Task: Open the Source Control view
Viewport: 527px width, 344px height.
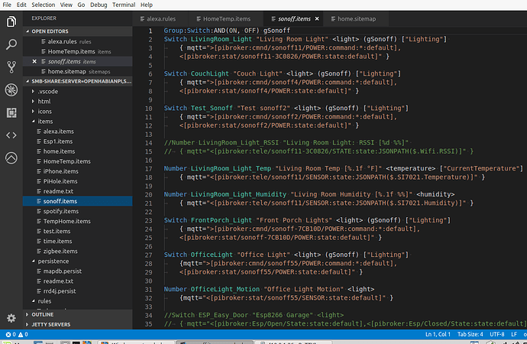Action: 11,67
